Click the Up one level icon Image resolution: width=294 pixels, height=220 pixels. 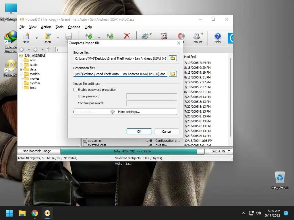pyautogui.click(x=48, y=50)
